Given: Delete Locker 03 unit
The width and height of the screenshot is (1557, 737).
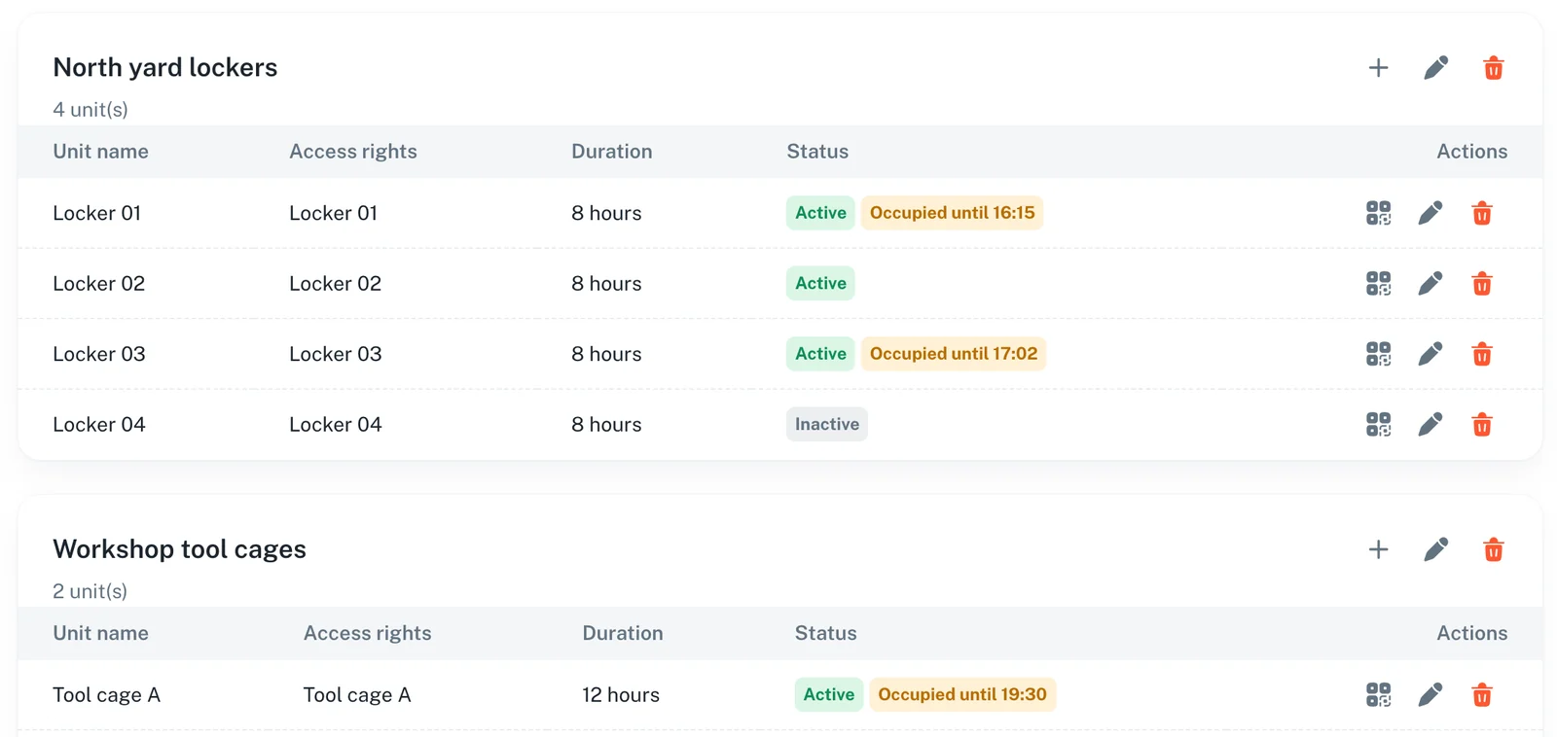Looking at the screenshot, I should click(x=1481, y=354).
